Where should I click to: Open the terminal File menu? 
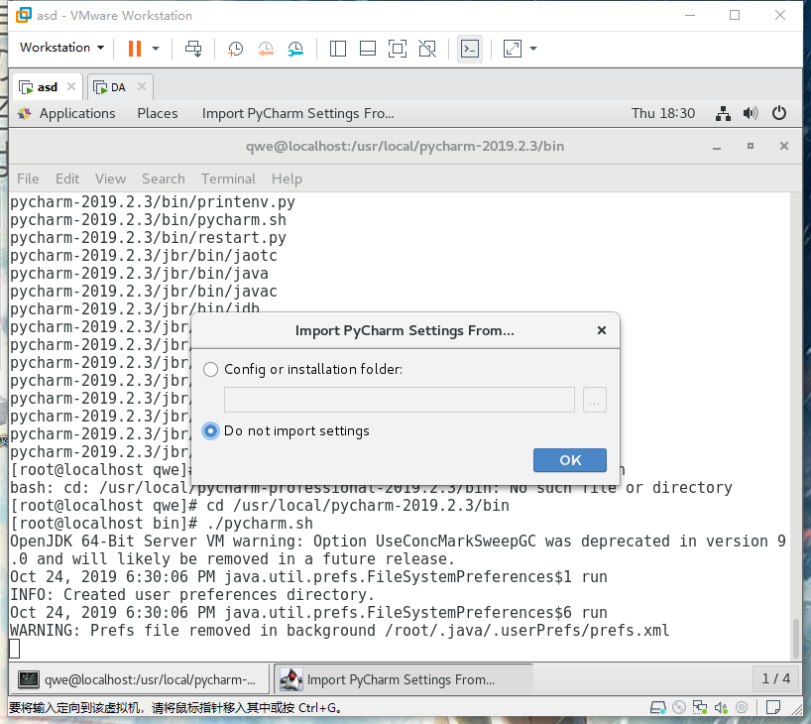(x=28, y=179)
